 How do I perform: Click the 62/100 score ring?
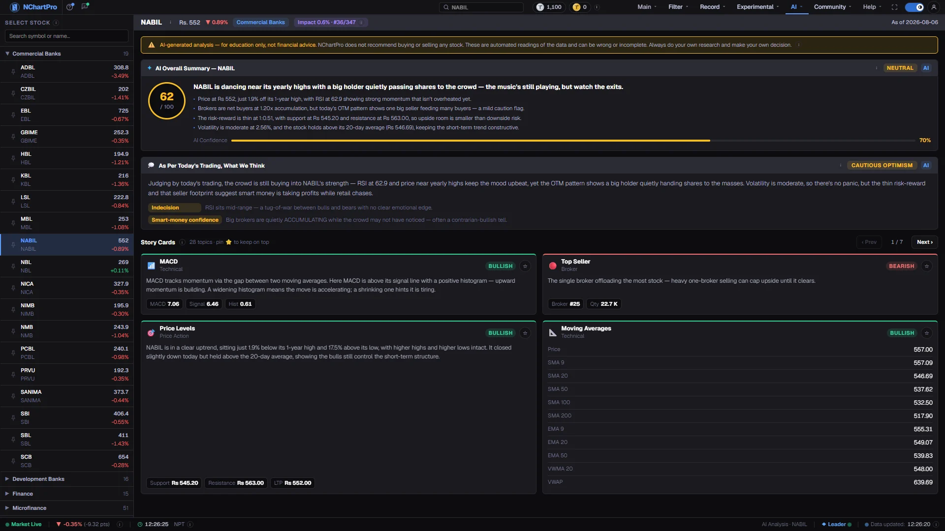pos(167,100)
